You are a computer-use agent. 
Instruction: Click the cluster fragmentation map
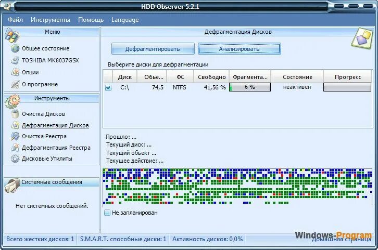pos(237,187)
